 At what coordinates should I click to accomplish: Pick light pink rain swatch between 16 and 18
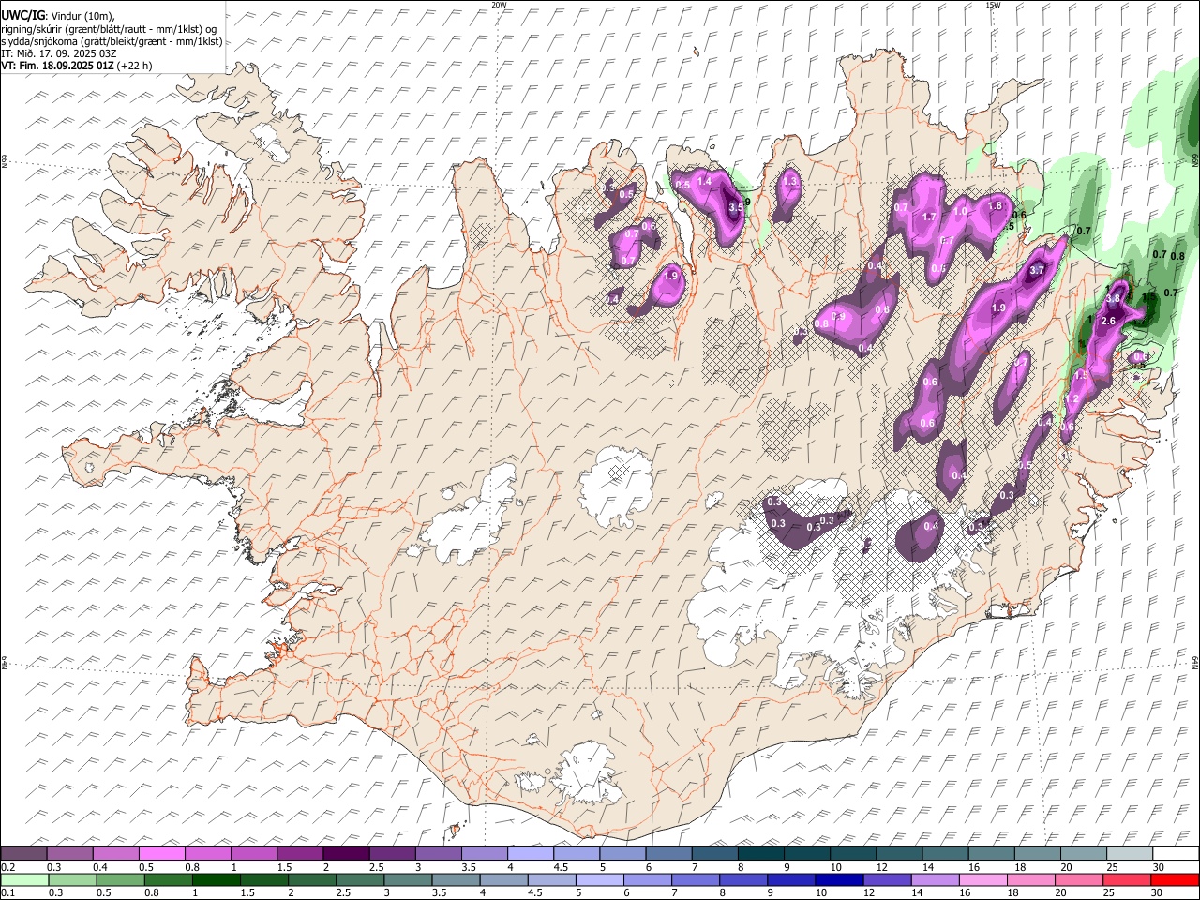point(982,879)
